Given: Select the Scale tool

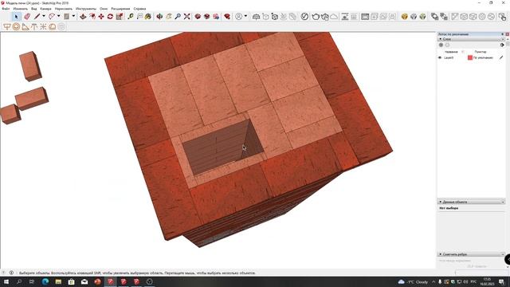Looking at the screenshot, I should point(120,16).
